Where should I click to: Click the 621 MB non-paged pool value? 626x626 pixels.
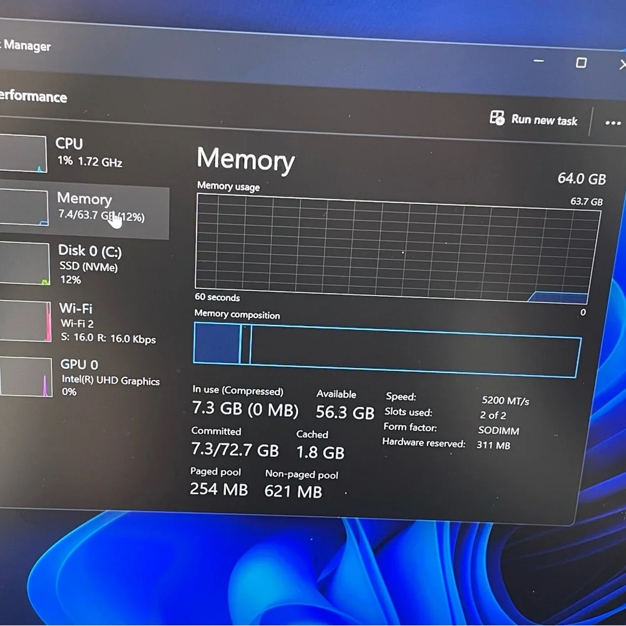293,491
